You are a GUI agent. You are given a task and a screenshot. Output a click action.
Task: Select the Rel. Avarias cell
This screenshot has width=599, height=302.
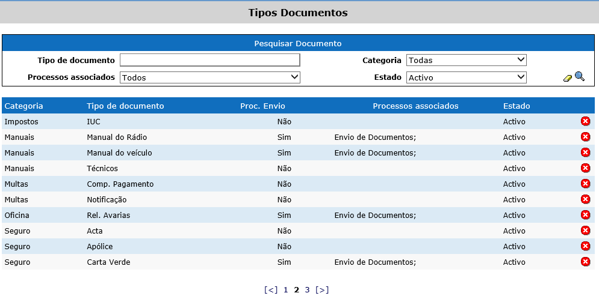(x=108, y=215)
